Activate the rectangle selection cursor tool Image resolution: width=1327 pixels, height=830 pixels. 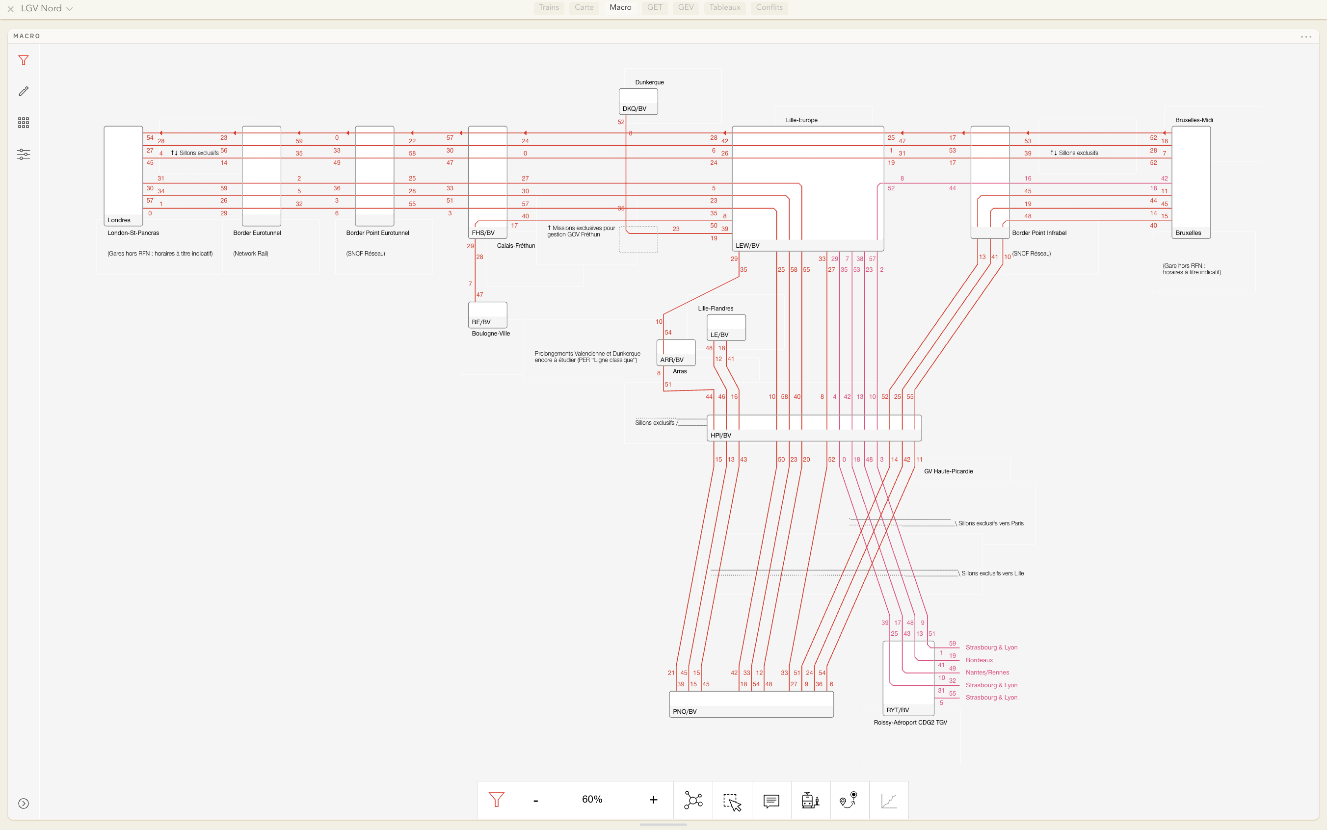click(732, 800)
